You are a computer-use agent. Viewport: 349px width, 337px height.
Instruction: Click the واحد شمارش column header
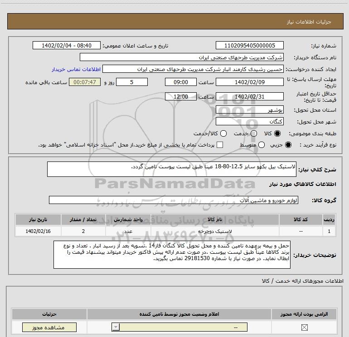click(128, 219)
